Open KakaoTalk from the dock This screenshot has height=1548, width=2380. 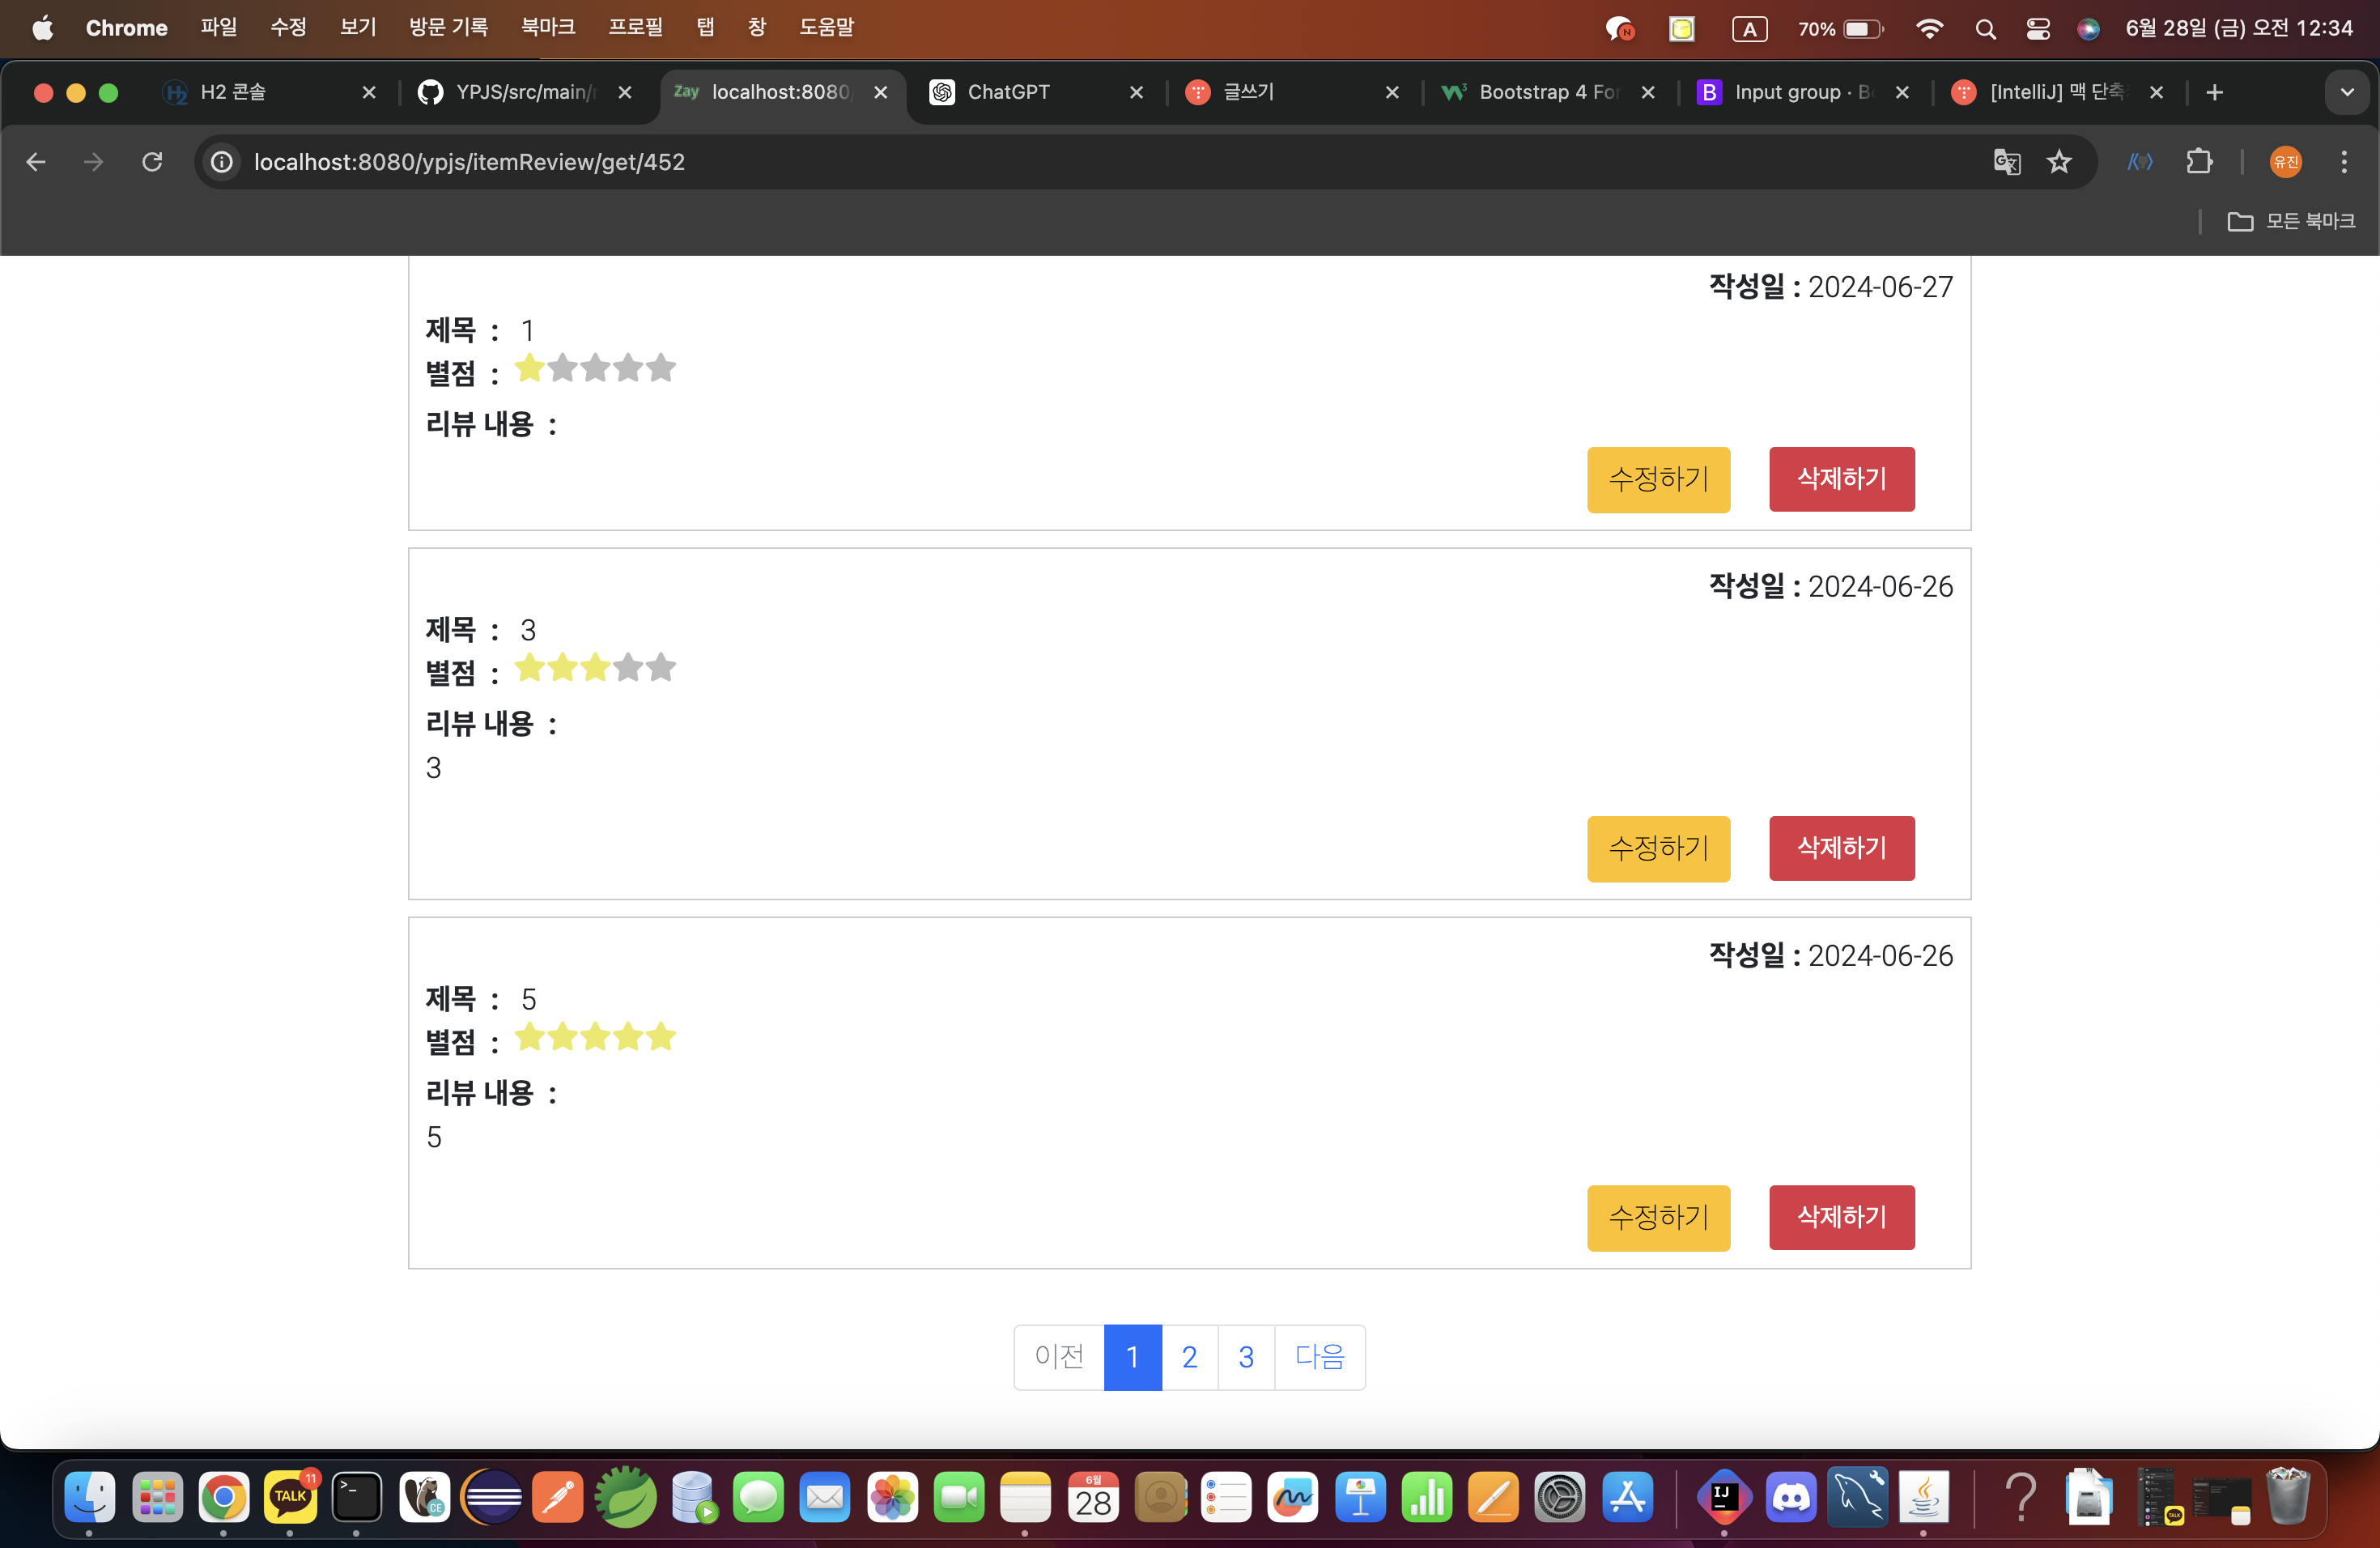(x=291, y=1497)
